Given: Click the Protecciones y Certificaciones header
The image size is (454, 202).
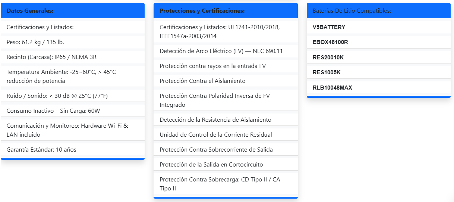Looking at the screenshot, I should tap(202, 11).
